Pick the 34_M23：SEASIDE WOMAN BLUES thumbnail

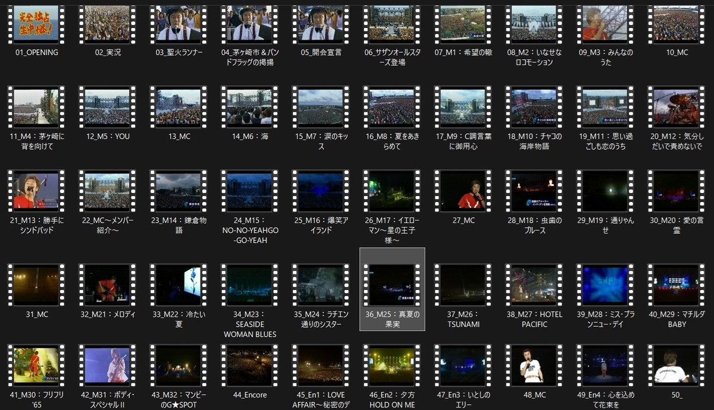point(250,285)
